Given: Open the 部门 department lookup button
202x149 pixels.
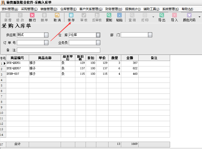Looking at the screenshot, I should click(150, 35).
